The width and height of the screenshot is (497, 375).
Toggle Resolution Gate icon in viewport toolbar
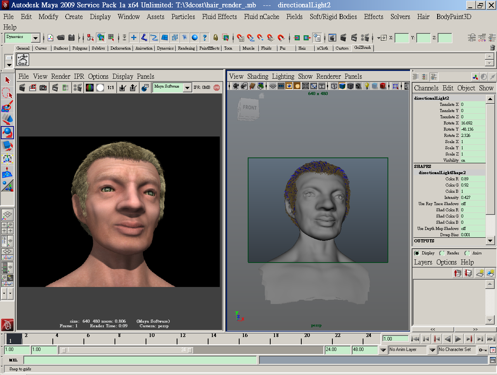[289, 86]
